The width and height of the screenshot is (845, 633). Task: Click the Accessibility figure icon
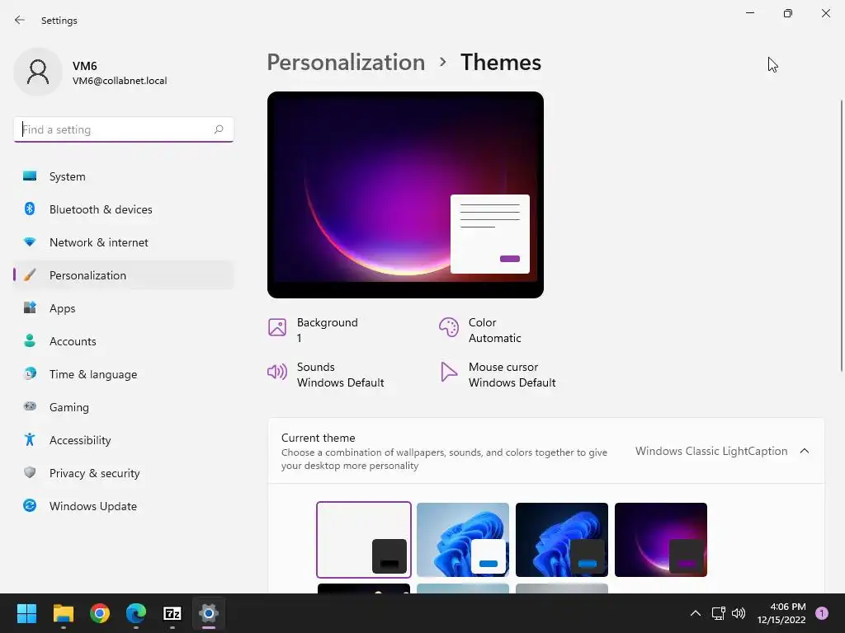30,440
